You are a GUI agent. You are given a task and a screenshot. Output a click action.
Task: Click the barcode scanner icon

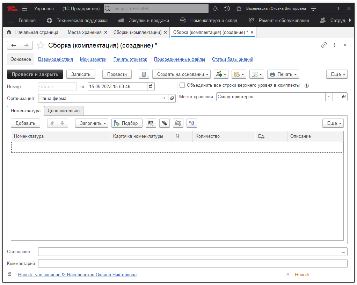(x=151, y=123)
